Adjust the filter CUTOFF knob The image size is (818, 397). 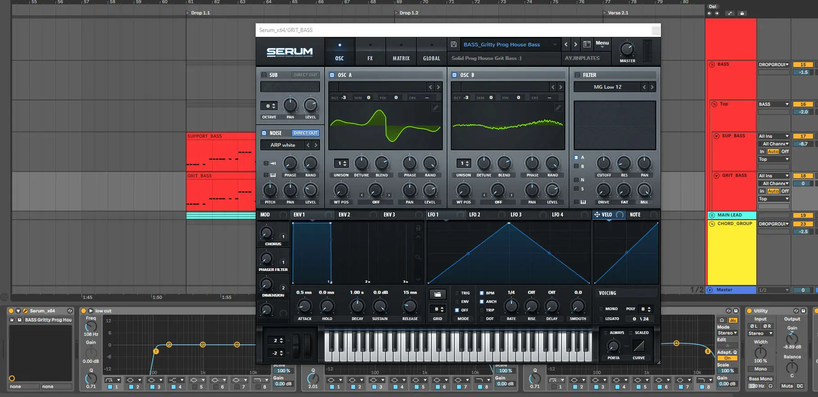[x=603, y=163]
